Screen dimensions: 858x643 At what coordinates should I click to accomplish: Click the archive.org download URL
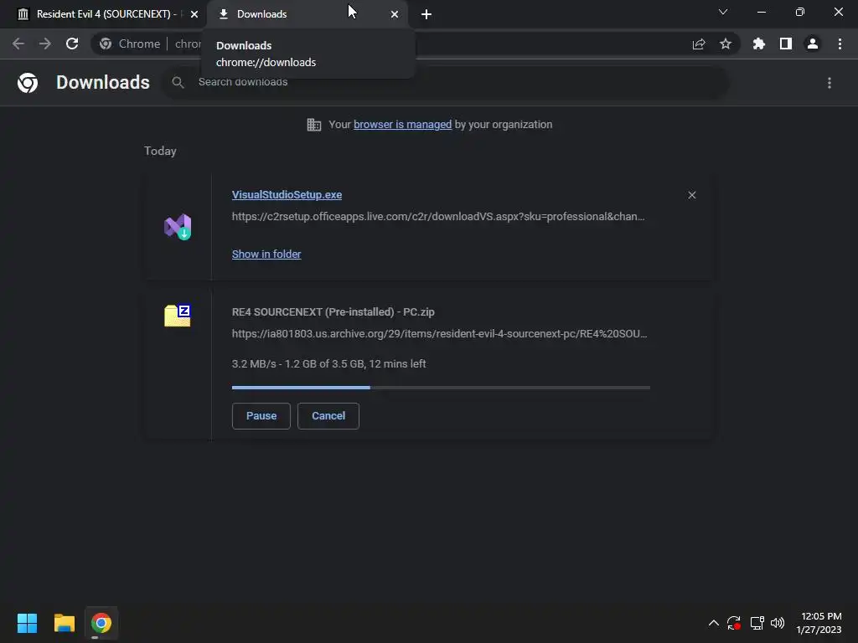coord(439,333)
